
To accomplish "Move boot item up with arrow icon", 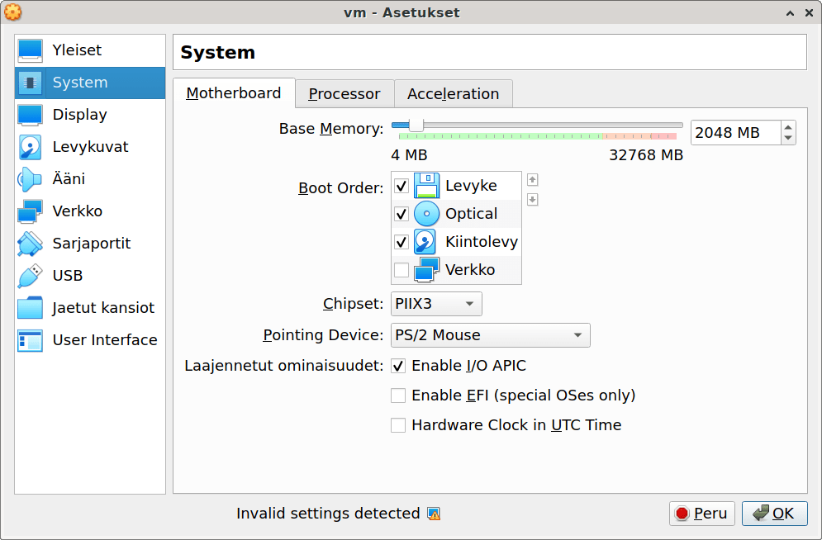I will coord(533,180).
